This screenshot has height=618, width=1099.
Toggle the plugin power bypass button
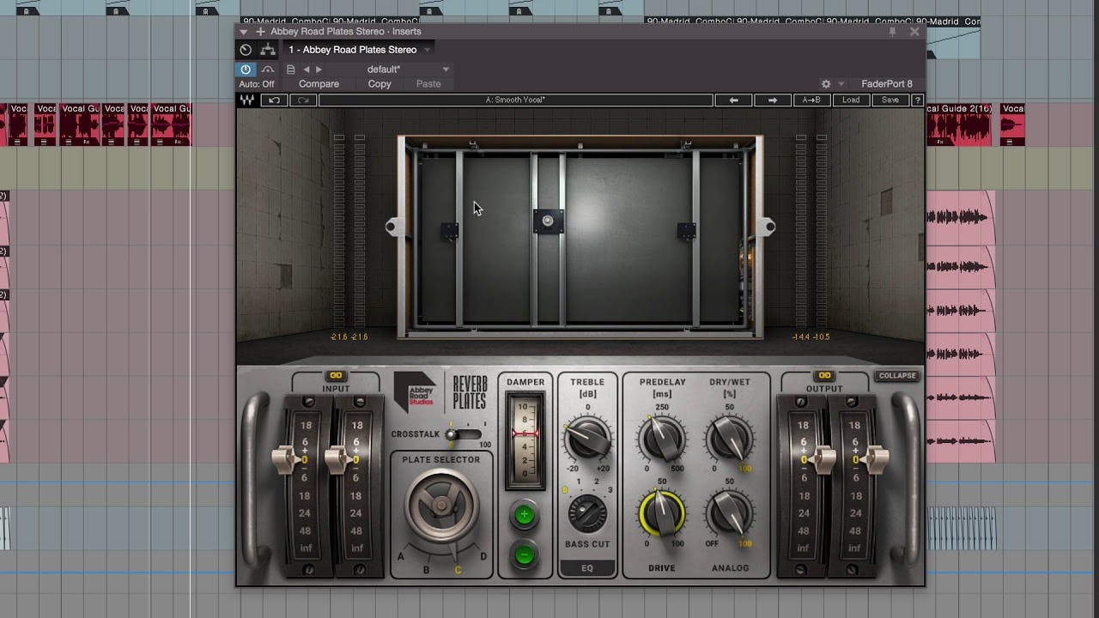coord(246,70)
